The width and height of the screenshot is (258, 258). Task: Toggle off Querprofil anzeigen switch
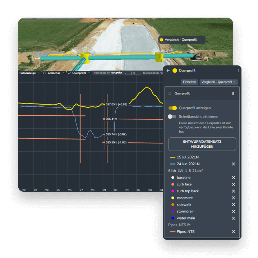click(x=173, y=108)
